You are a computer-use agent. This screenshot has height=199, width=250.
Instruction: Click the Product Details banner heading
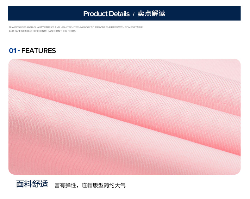106,14
